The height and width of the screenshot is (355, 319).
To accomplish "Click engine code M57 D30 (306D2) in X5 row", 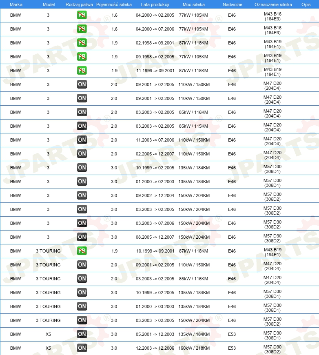I will click(x=272, y=349).
